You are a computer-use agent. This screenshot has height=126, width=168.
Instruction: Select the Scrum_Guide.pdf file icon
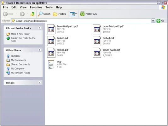[97, 53]
